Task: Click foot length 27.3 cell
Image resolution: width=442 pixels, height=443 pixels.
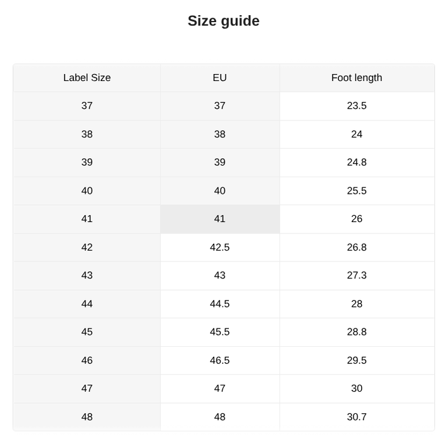Action: click(357, 275)
